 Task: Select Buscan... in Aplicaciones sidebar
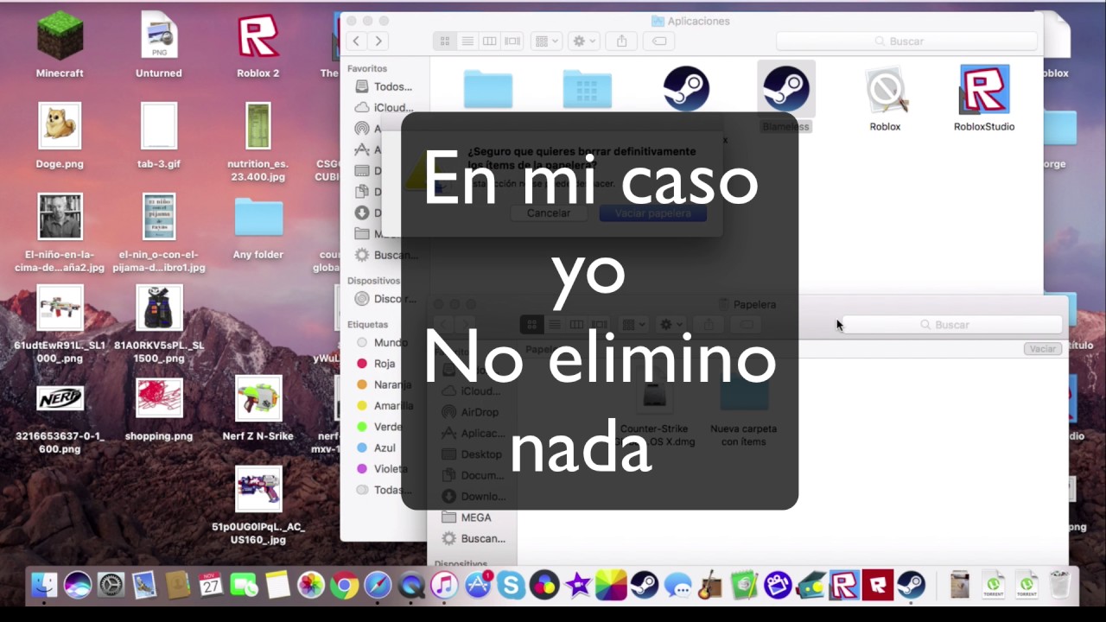(385, 255)
